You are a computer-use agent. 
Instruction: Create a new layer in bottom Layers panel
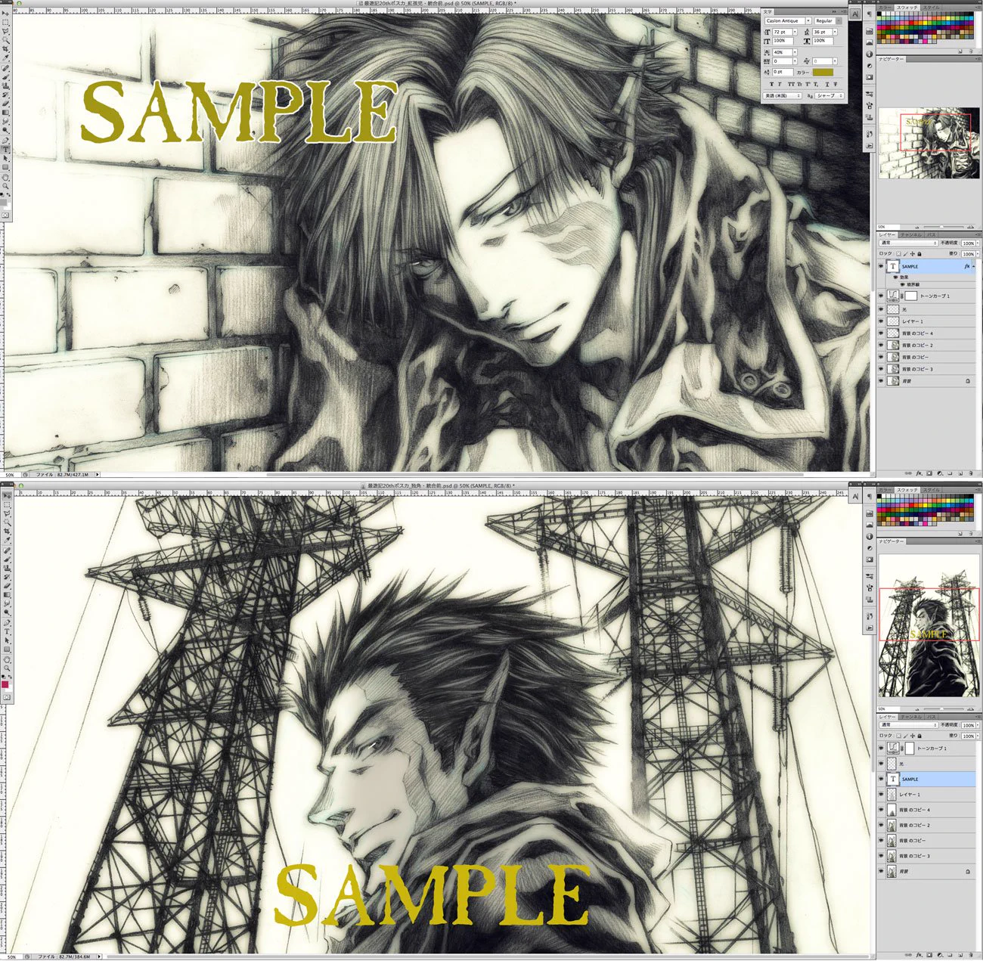960,955
